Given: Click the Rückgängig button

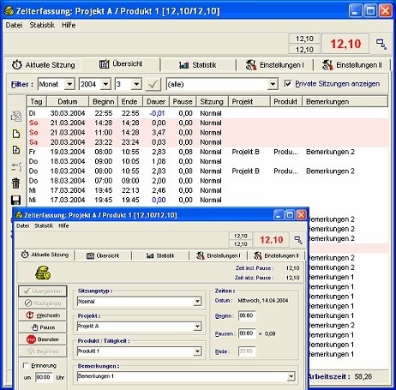Looking at the screenshot, I should 43,303.
